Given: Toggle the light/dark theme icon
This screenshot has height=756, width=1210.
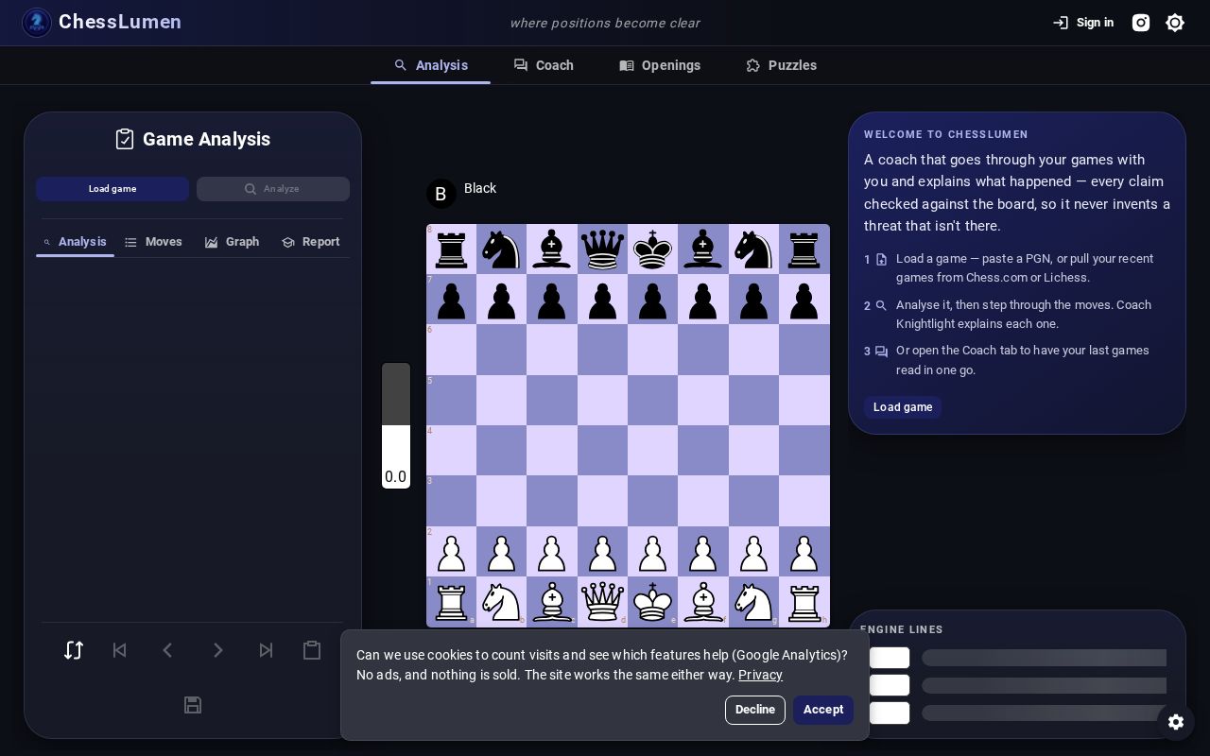Looking at the screenshot, I should [1175, 23].
